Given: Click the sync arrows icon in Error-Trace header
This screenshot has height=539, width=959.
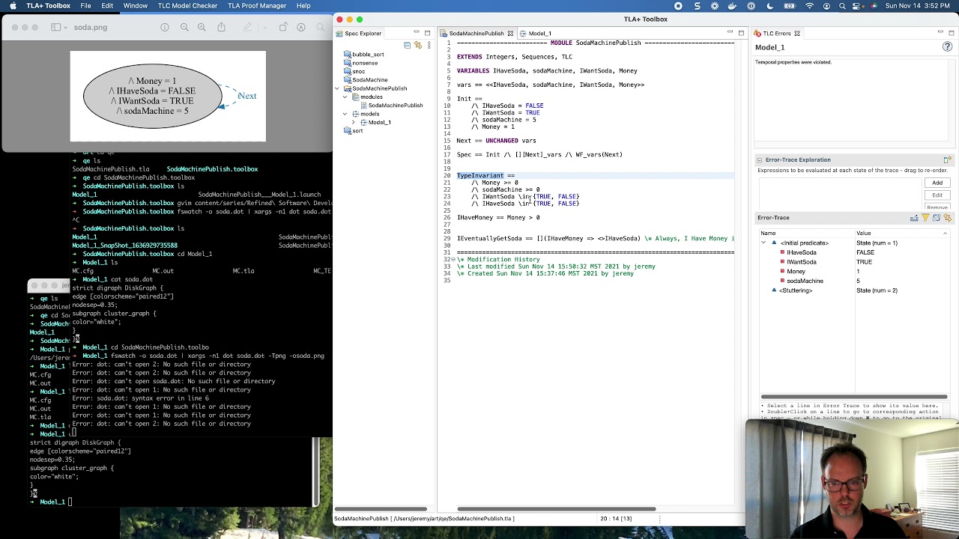Looking at the screenshot, I should click(x=948, y=218).
